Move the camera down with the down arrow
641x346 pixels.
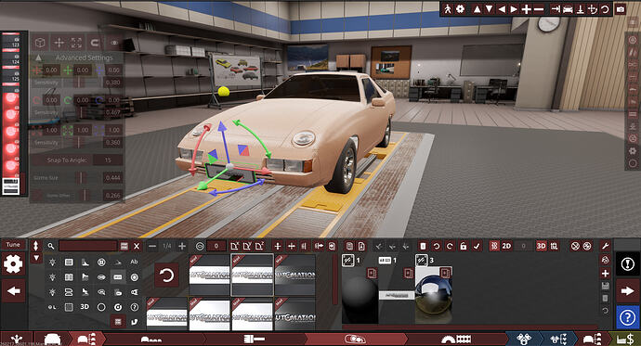point(489,9)
